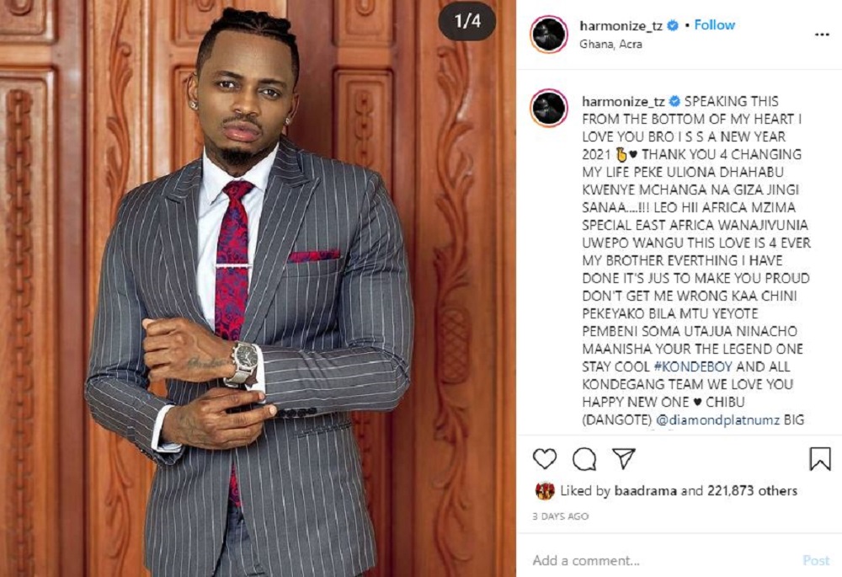Viewport: 842px width, 577px height.
Task: Open harmonize_tz username in the caption
Action: point(623,101)
